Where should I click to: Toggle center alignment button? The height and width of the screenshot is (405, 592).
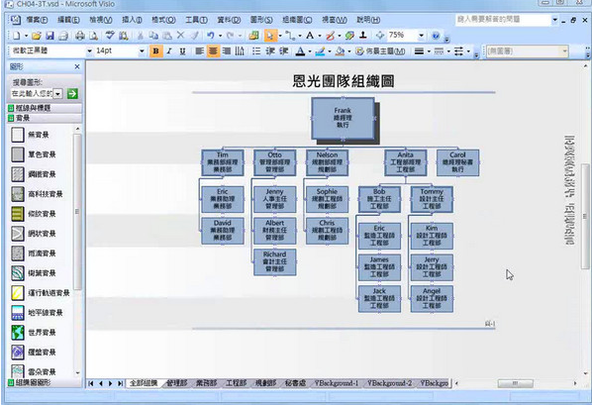pyautogui.click(x=213, y=51)
